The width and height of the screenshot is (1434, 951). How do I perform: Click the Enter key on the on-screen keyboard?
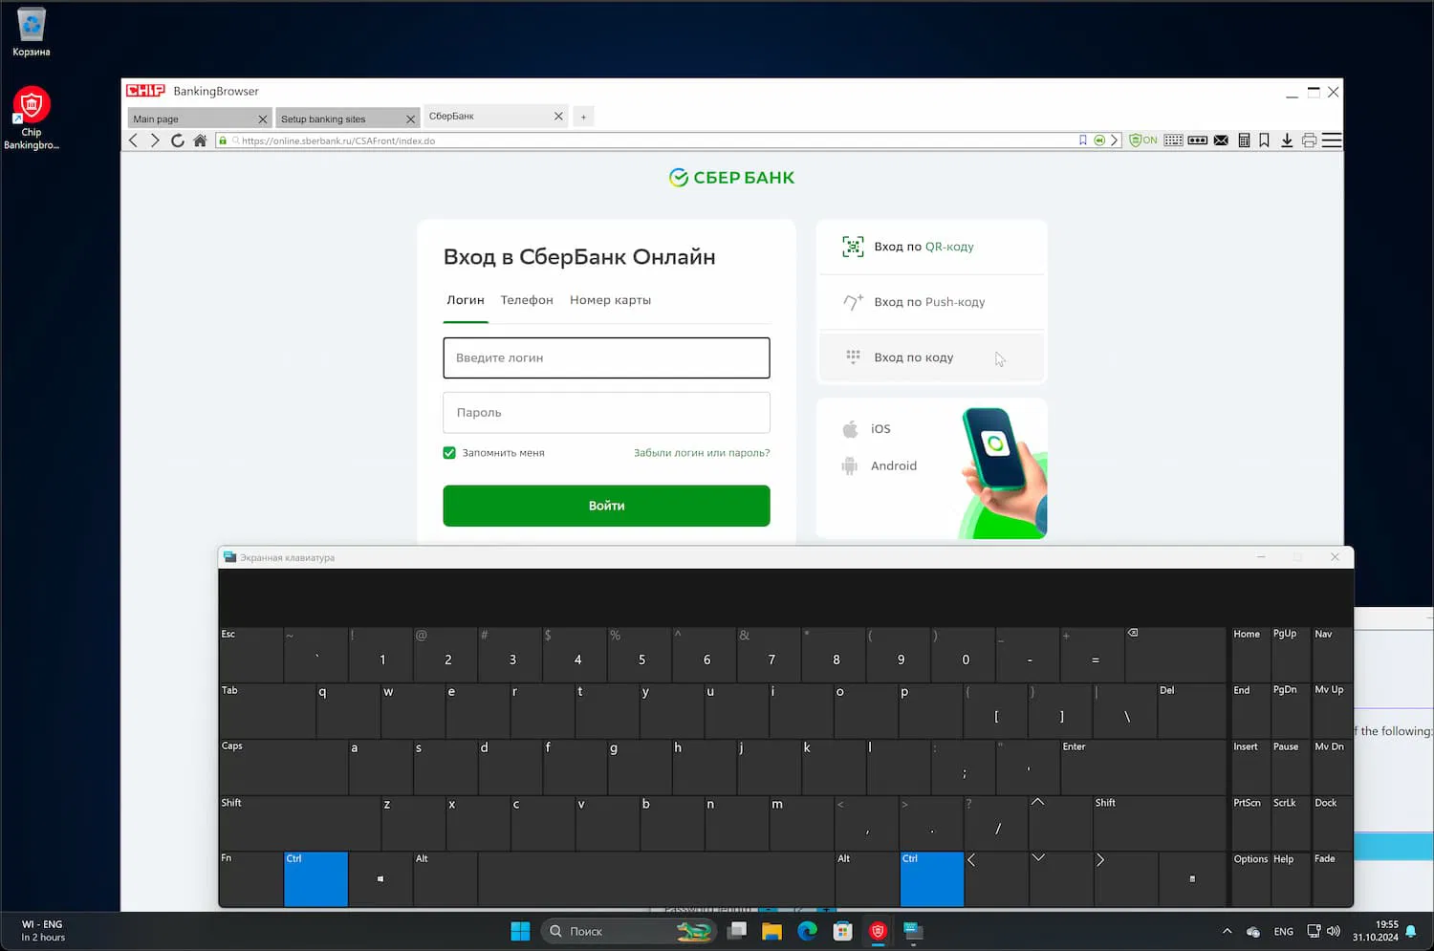click(x=1142, y=767)
